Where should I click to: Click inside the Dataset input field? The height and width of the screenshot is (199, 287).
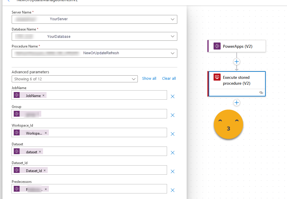102,152
